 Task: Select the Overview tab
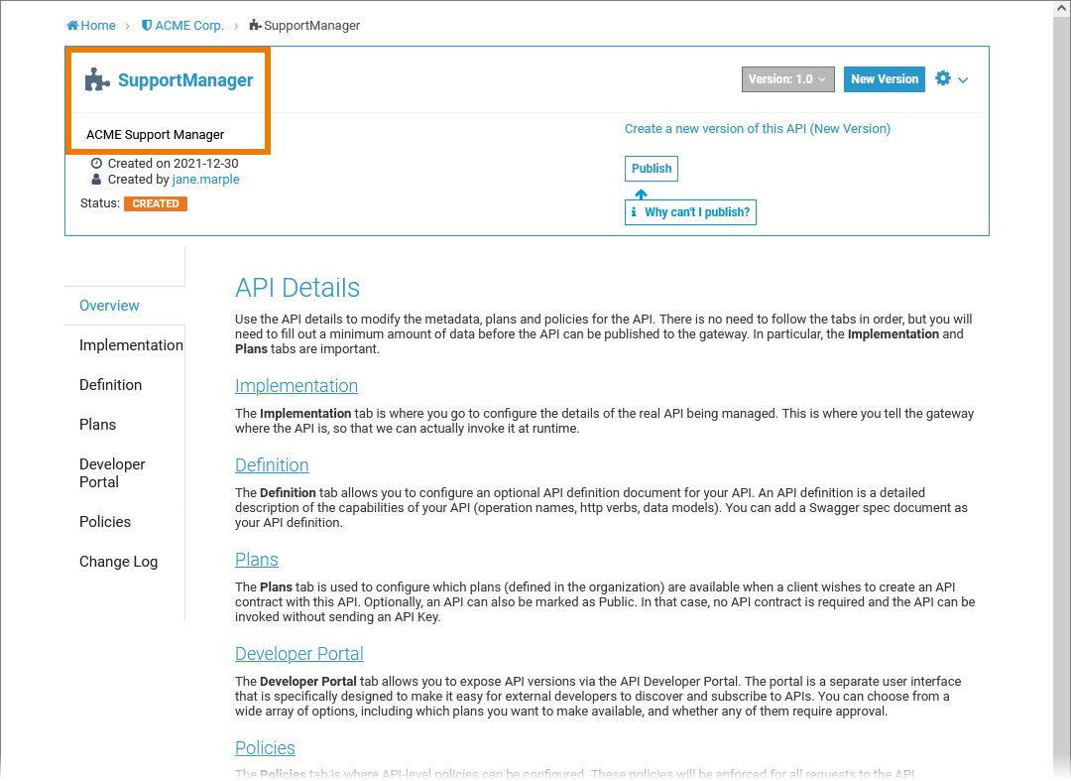click(109, 306)
